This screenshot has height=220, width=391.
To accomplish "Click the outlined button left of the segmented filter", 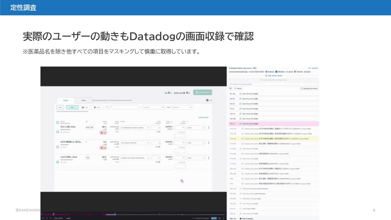I will click(60, 107).
